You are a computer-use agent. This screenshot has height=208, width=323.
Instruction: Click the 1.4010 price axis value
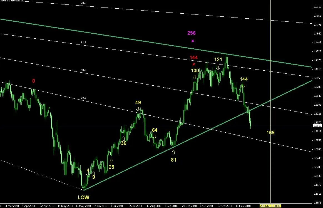(317, 69)
